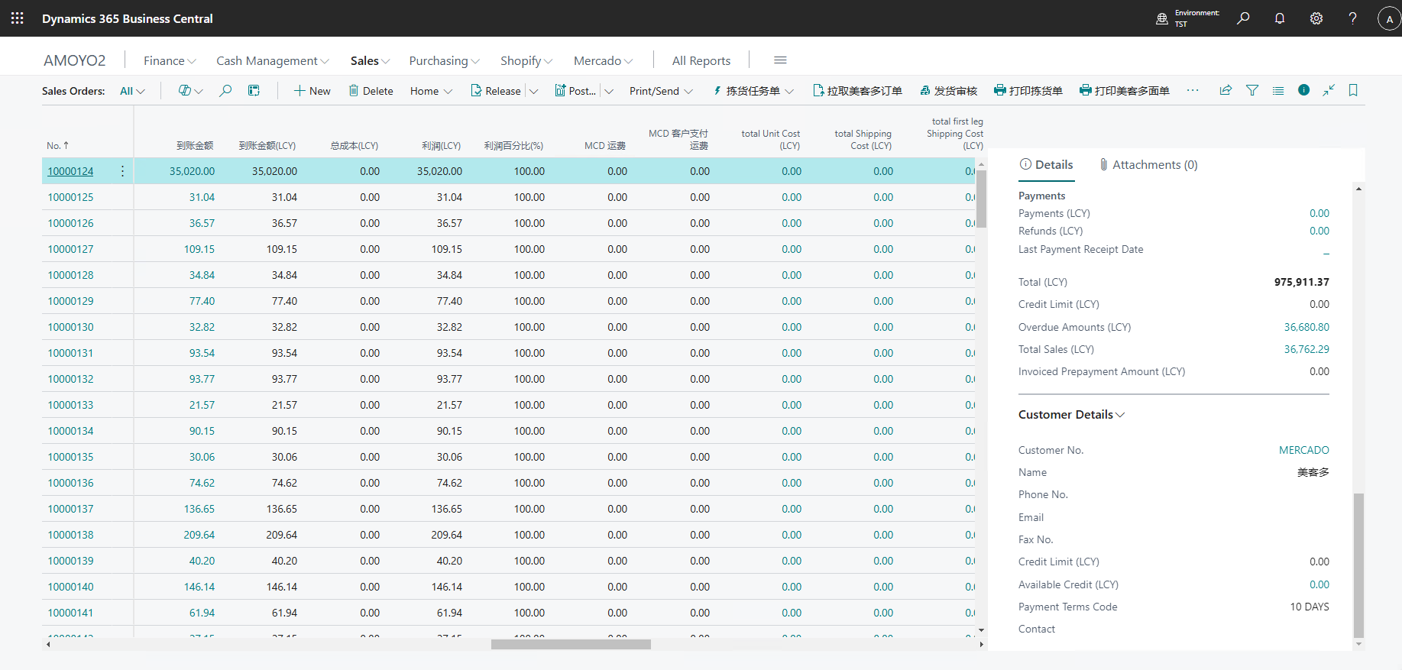The image size is (1402, 670).
Task: Toggle the list layout view icon
Action: pos(1278,90)
